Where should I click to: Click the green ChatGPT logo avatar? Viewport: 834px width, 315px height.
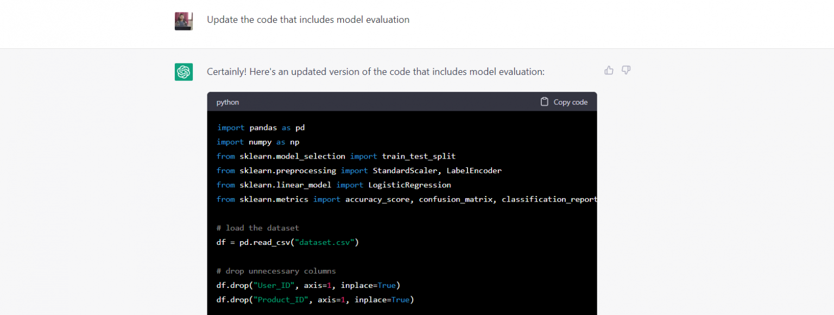(x=184, y=72)
